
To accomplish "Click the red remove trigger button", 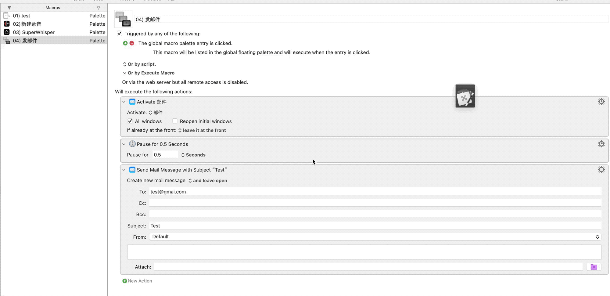I will pos(132,43).
